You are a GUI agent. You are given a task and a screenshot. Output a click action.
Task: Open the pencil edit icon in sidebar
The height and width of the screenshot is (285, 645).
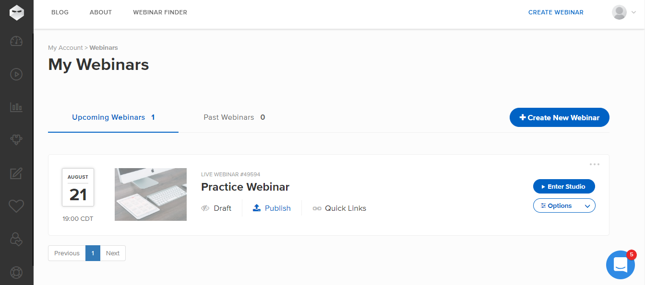pos(16,173)
